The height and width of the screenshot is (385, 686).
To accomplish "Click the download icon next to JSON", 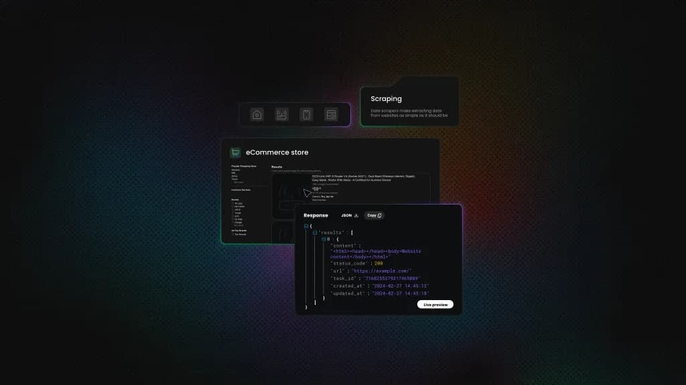I will [x=356, y=215].
